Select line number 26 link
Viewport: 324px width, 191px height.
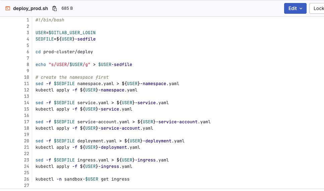pyautogui.click(x=26, y=179)
